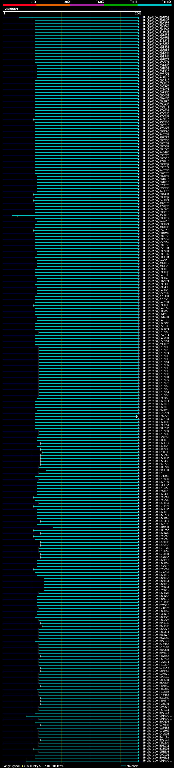Open hit UniRef100_O60198

point(156,524)
